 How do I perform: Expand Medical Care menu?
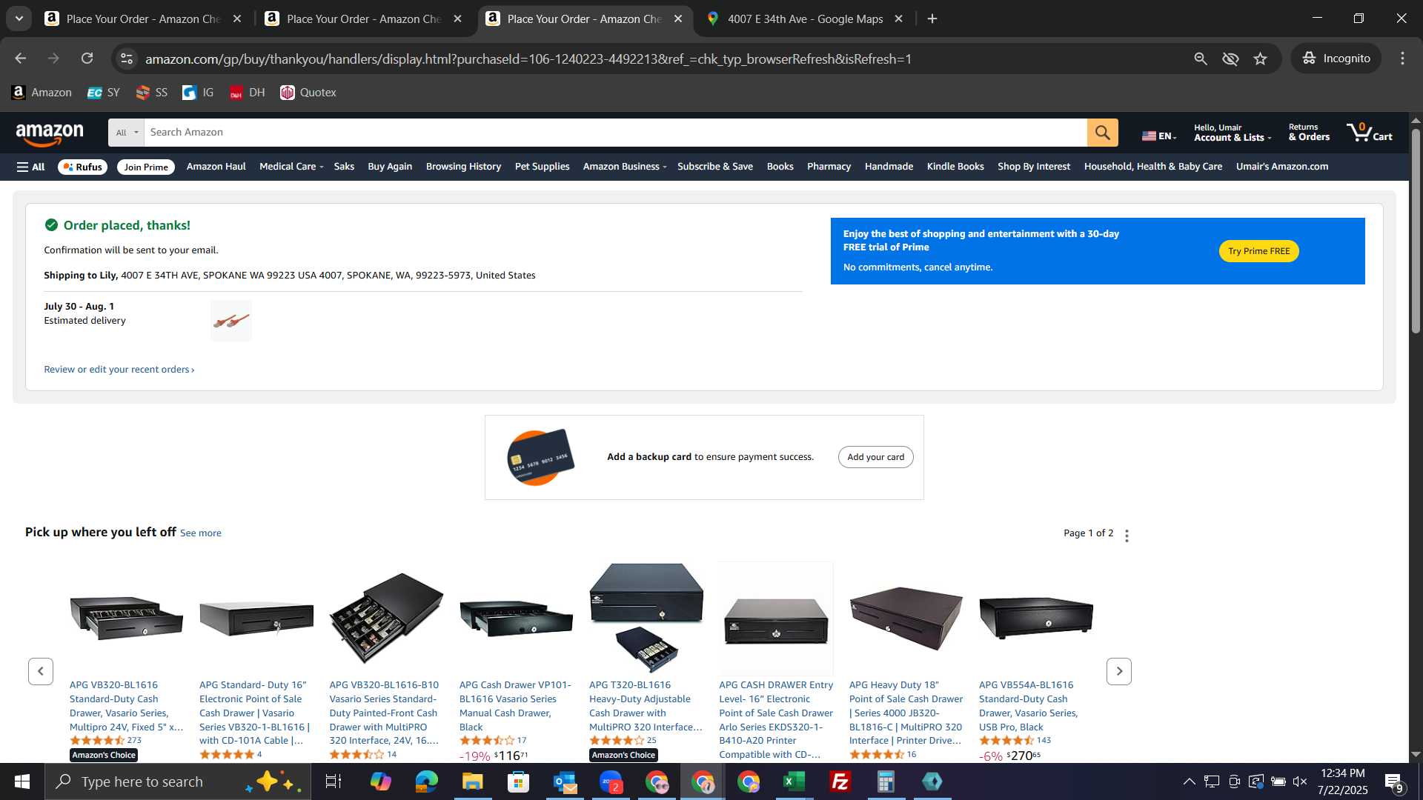pyautogui.click(x=291, y=167)
